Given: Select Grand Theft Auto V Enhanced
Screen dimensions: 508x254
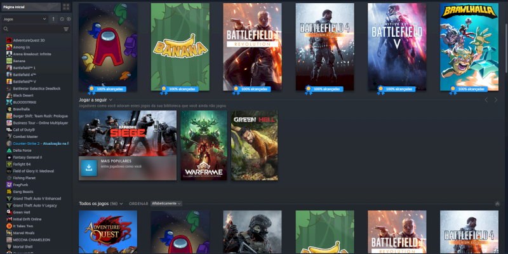Looking at the screenshot, I should click(x=37, y=199).
